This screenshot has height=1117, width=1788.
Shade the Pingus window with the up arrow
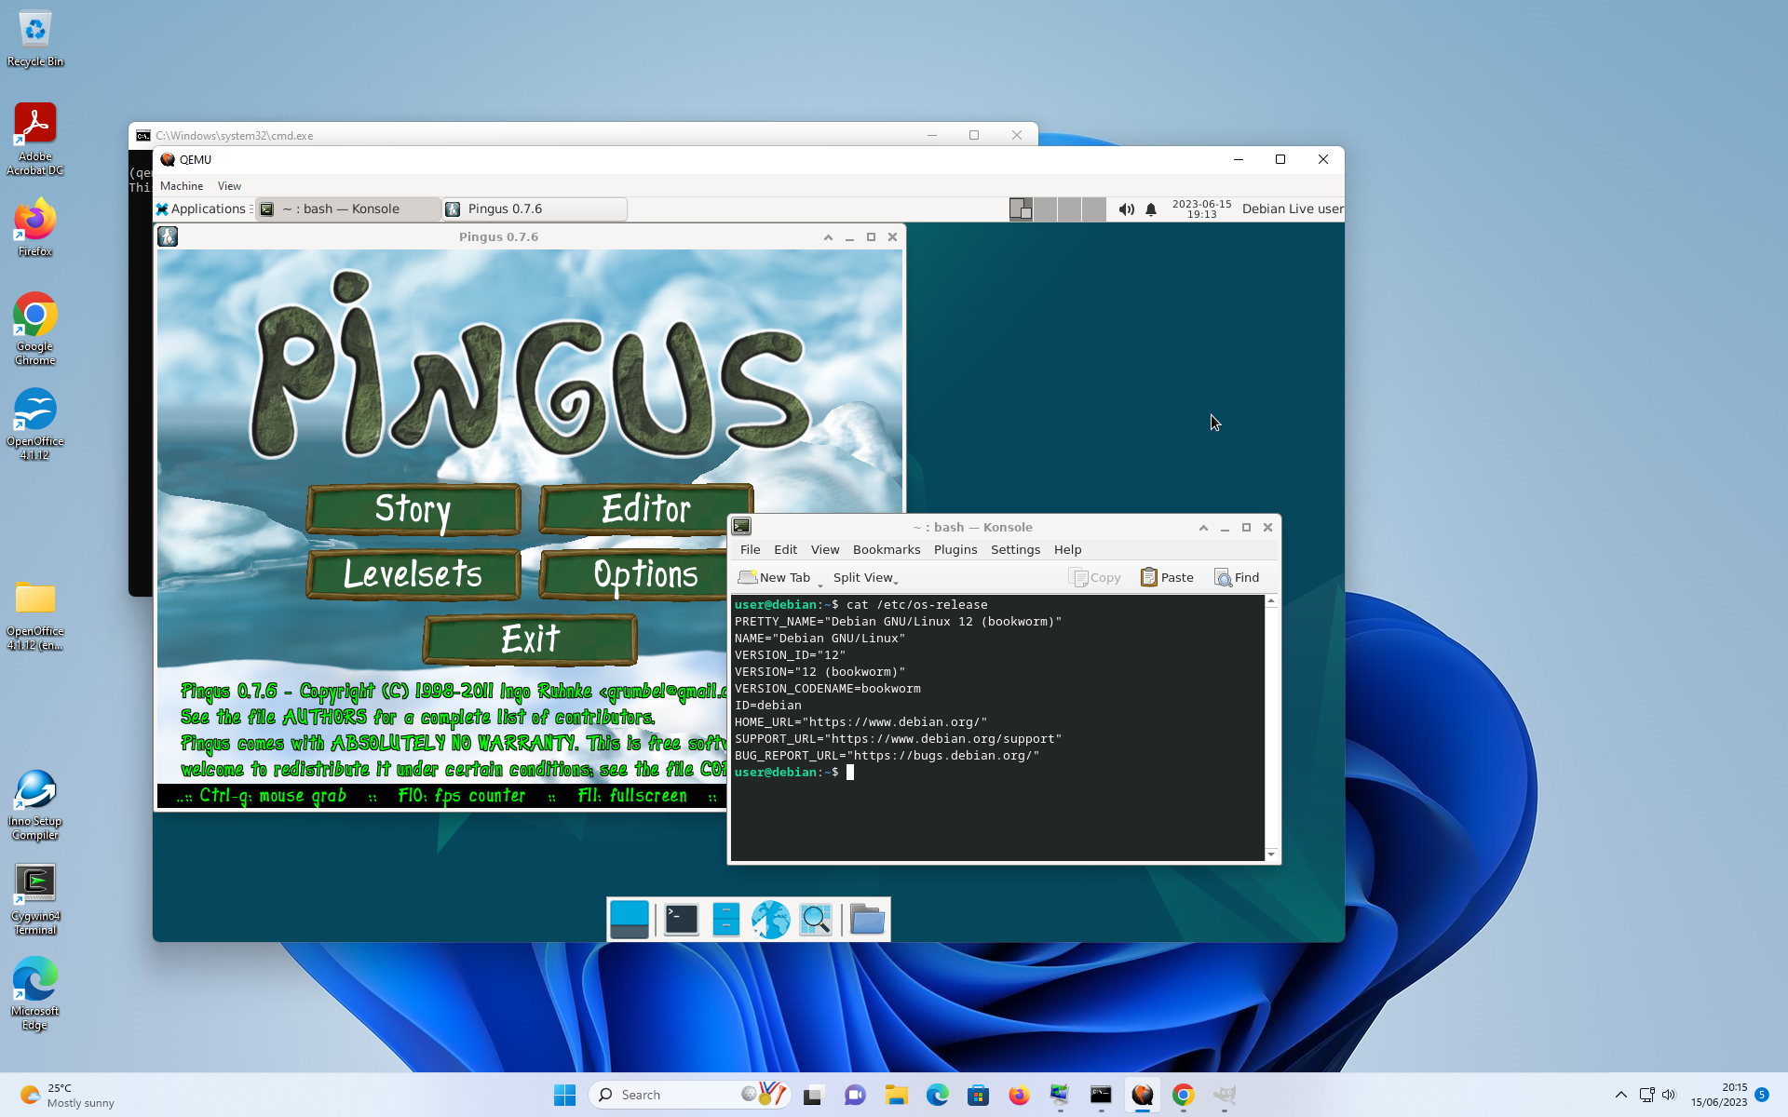pyautogui.click(x=828, y=237)
